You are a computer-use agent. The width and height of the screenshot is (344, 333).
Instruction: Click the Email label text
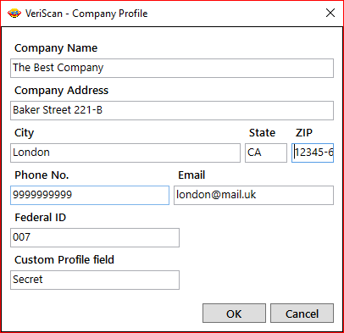tap(191, 175)
